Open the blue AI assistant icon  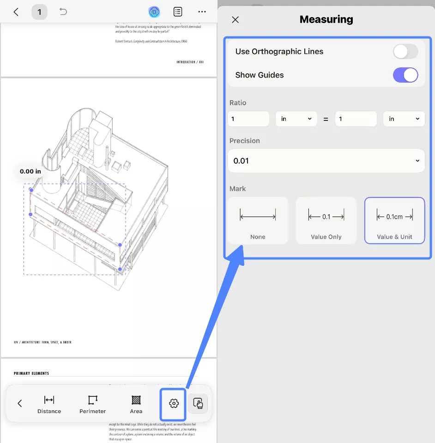point(154,12)
